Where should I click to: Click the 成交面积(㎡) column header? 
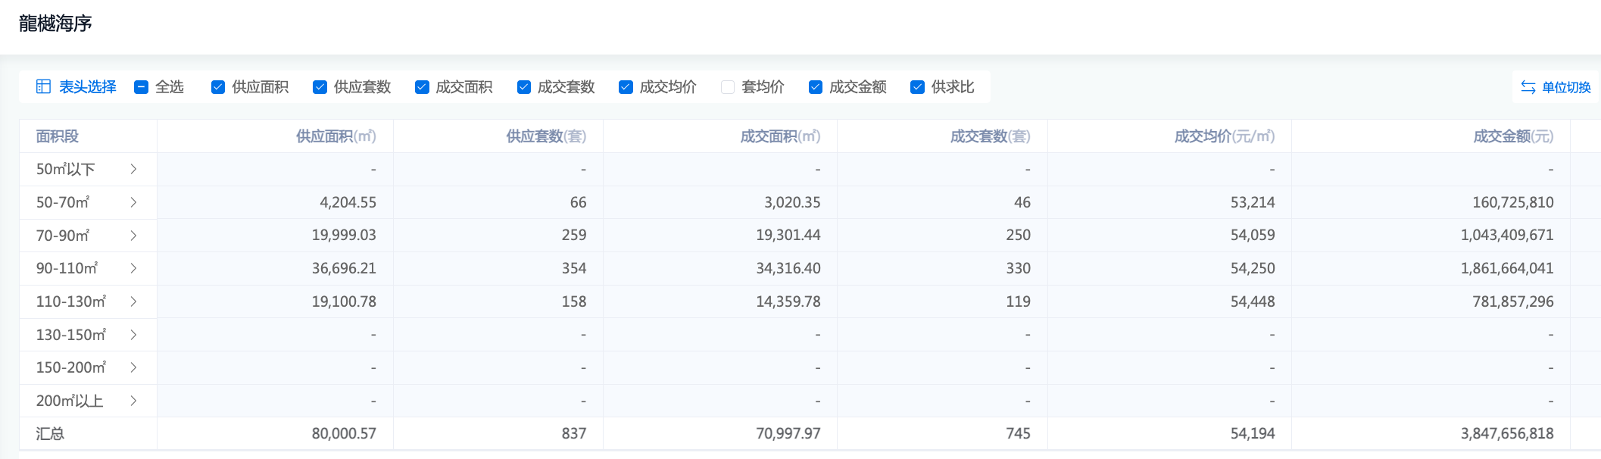(780, 136)
